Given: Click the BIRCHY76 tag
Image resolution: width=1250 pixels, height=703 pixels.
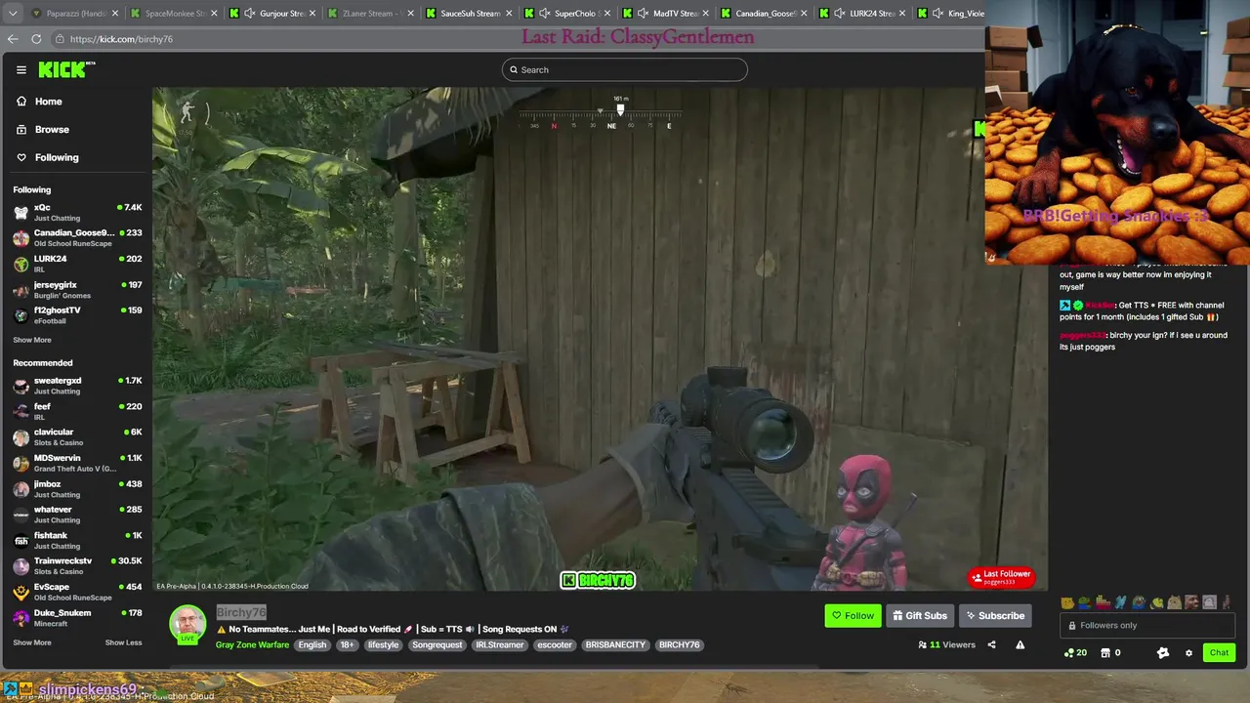Looking at the screenshot, I should (x=679, y=644).
